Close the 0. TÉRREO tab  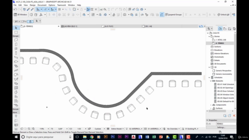tap(59, 26)
